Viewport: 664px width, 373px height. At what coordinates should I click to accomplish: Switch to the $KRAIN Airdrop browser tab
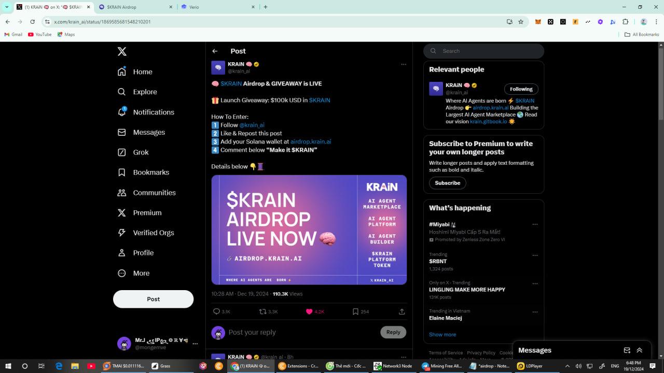135,7
